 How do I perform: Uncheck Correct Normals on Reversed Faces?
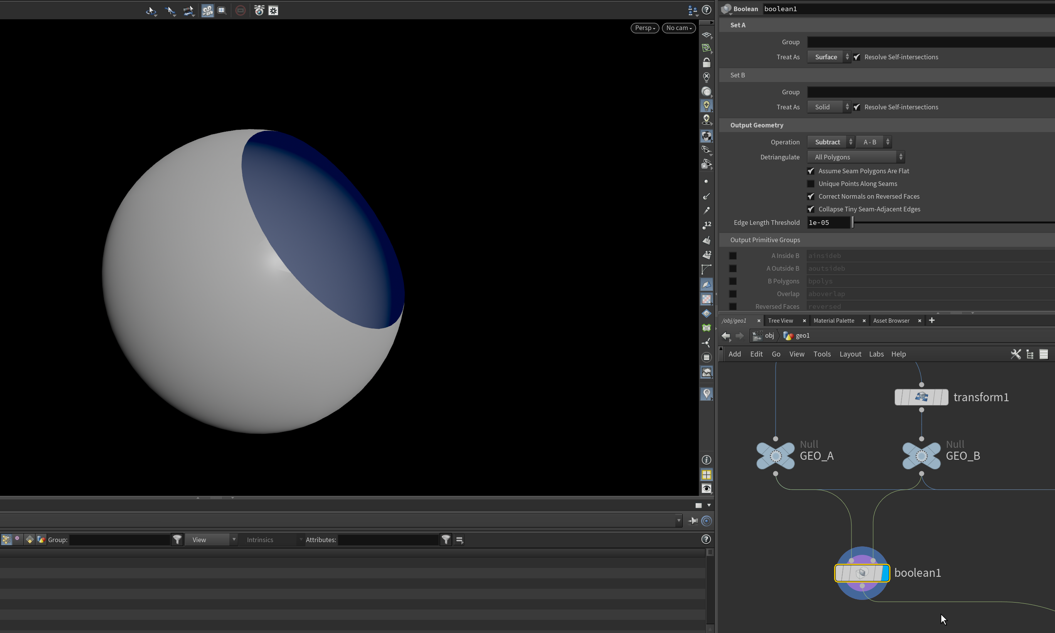[810, 197]
